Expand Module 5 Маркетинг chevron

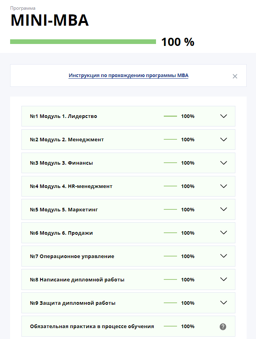[x=223, y=209]
